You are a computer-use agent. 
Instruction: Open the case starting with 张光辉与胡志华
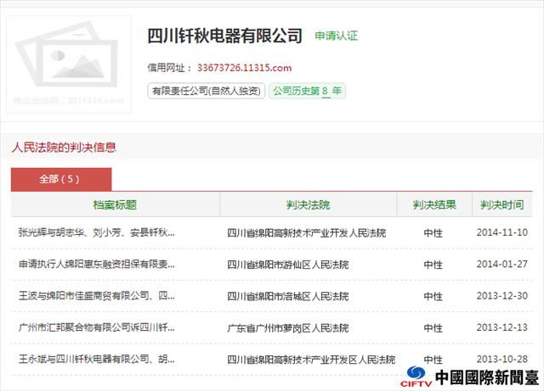point(97,232)
